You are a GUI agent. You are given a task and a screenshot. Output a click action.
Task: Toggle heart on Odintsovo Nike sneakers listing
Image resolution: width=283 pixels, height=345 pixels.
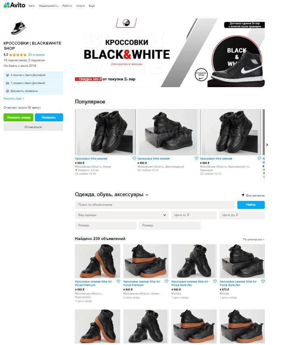coord(259,158)
